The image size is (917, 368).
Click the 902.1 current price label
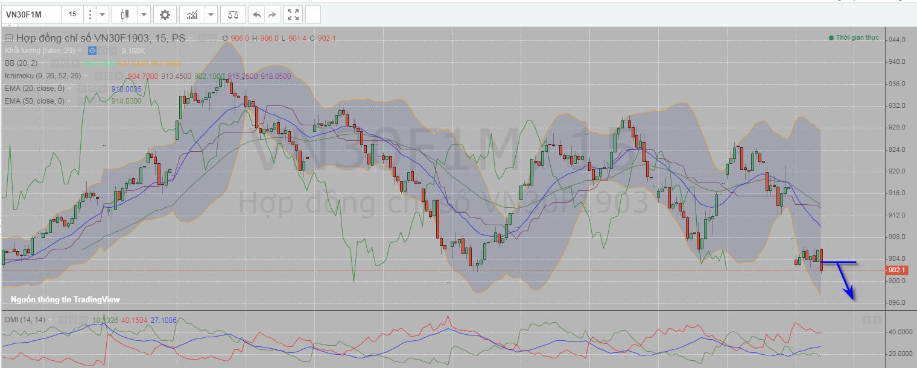click(x=896, y=270)
